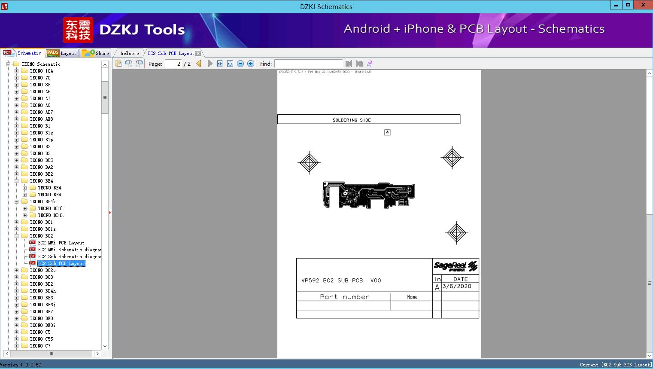The width and height of the screenshot is (653, 369).
Task: Click the page view toggle icon in toolbar
Action: pyautogui.click(x=118, y=64)
